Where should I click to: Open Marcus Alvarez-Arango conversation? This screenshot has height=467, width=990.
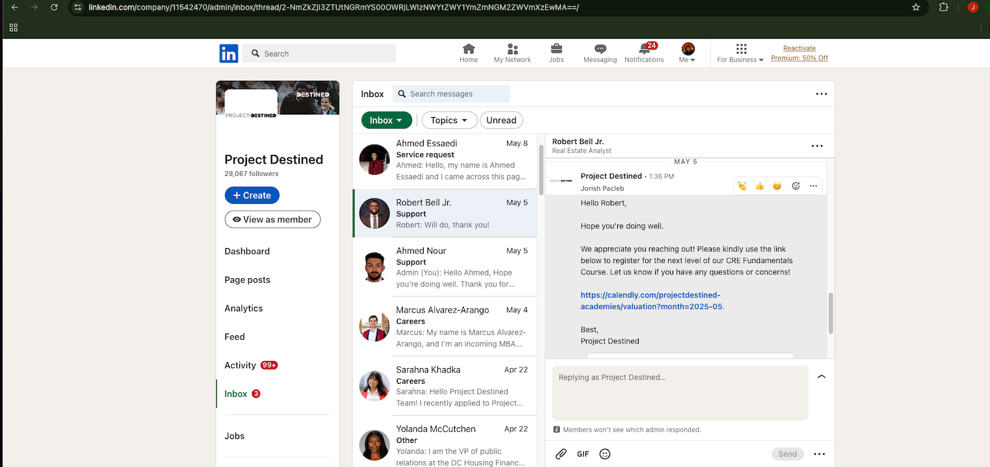click(444, 326)
